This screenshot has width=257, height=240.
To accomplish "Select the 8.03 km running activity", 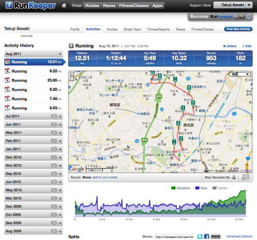I will pyautogui.click(x=33, y=108).
